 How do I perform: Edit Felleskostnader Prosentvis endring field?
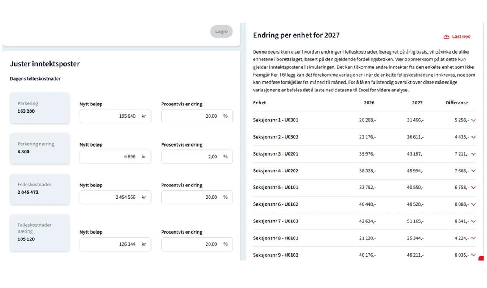click(197, 197)
